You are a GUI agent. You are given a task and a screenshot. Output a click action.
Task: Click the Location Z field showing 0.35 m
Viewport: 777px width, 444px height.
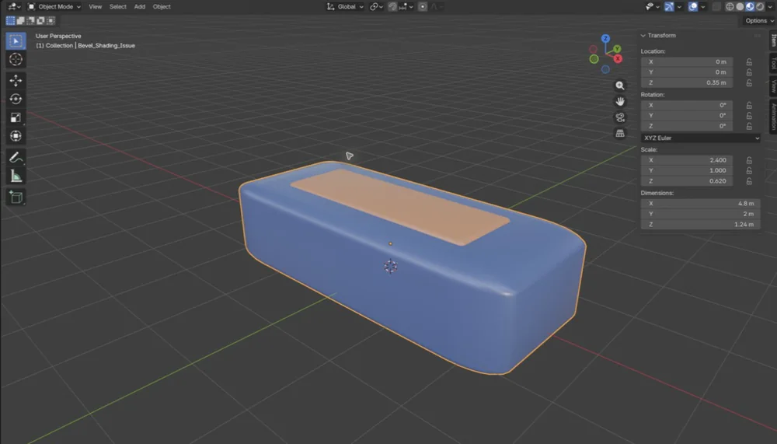(x=686, y=83)
